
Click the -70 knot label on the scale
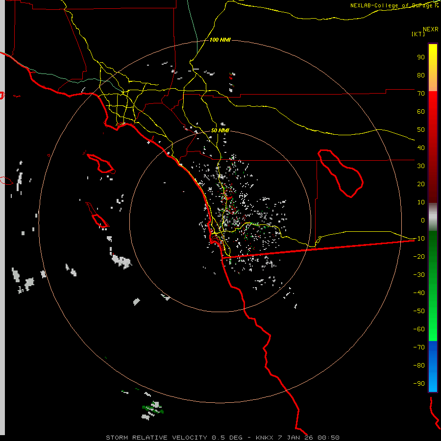[x=419, y=347]
